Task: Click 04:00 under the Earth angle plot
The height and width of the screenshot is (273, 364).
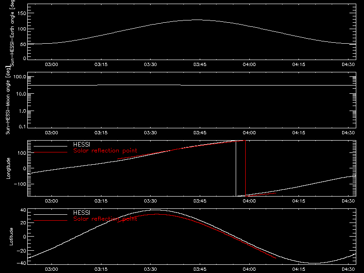Action: click(x=249, y=65)
